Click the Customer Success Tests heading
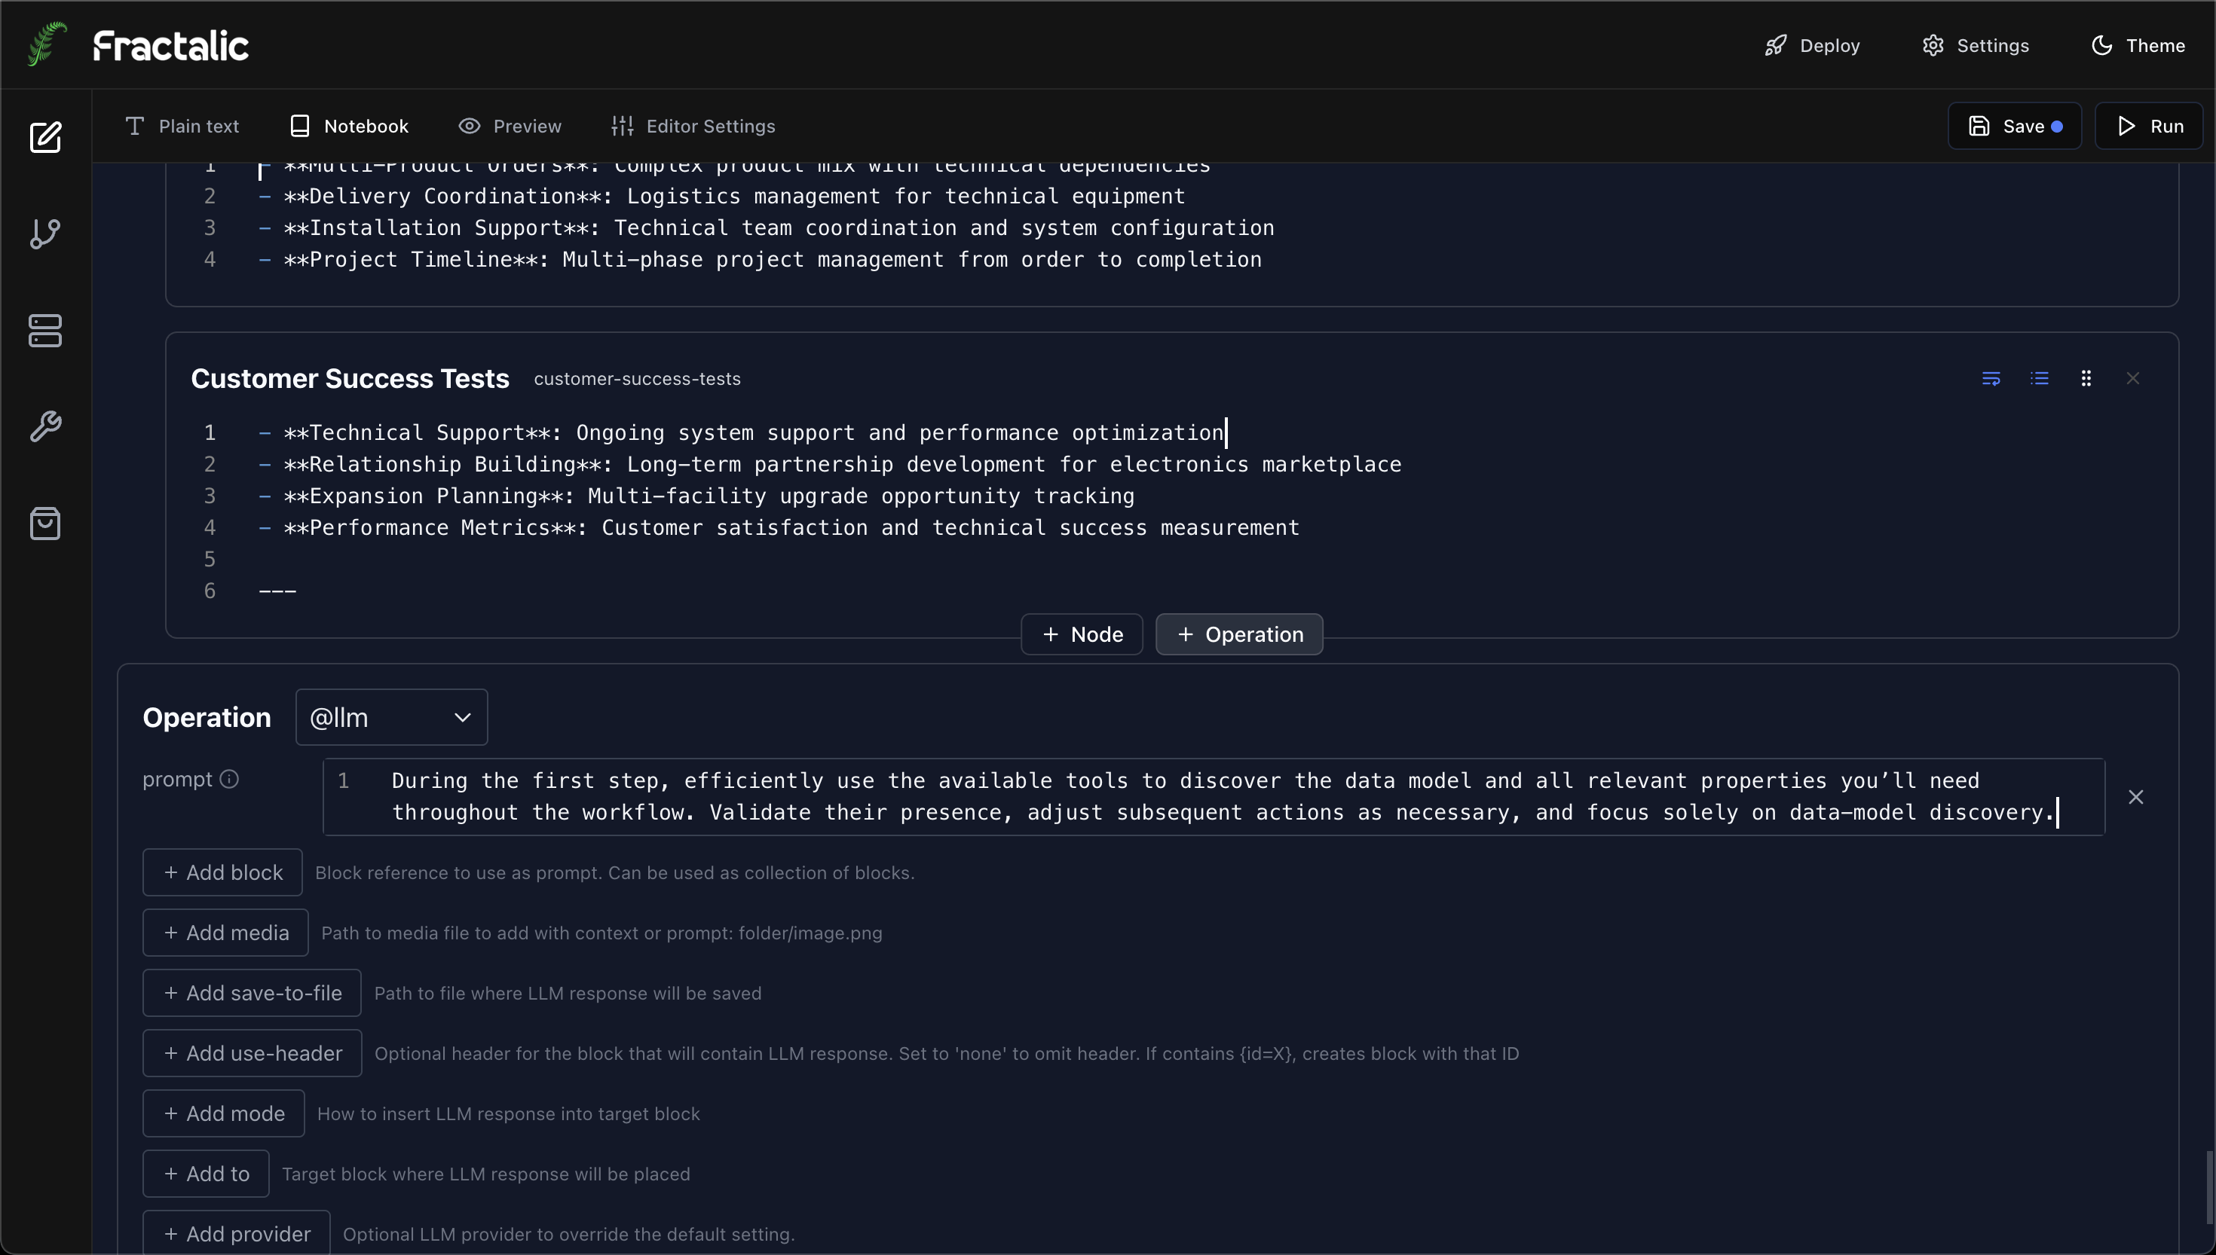 [350, 378]
